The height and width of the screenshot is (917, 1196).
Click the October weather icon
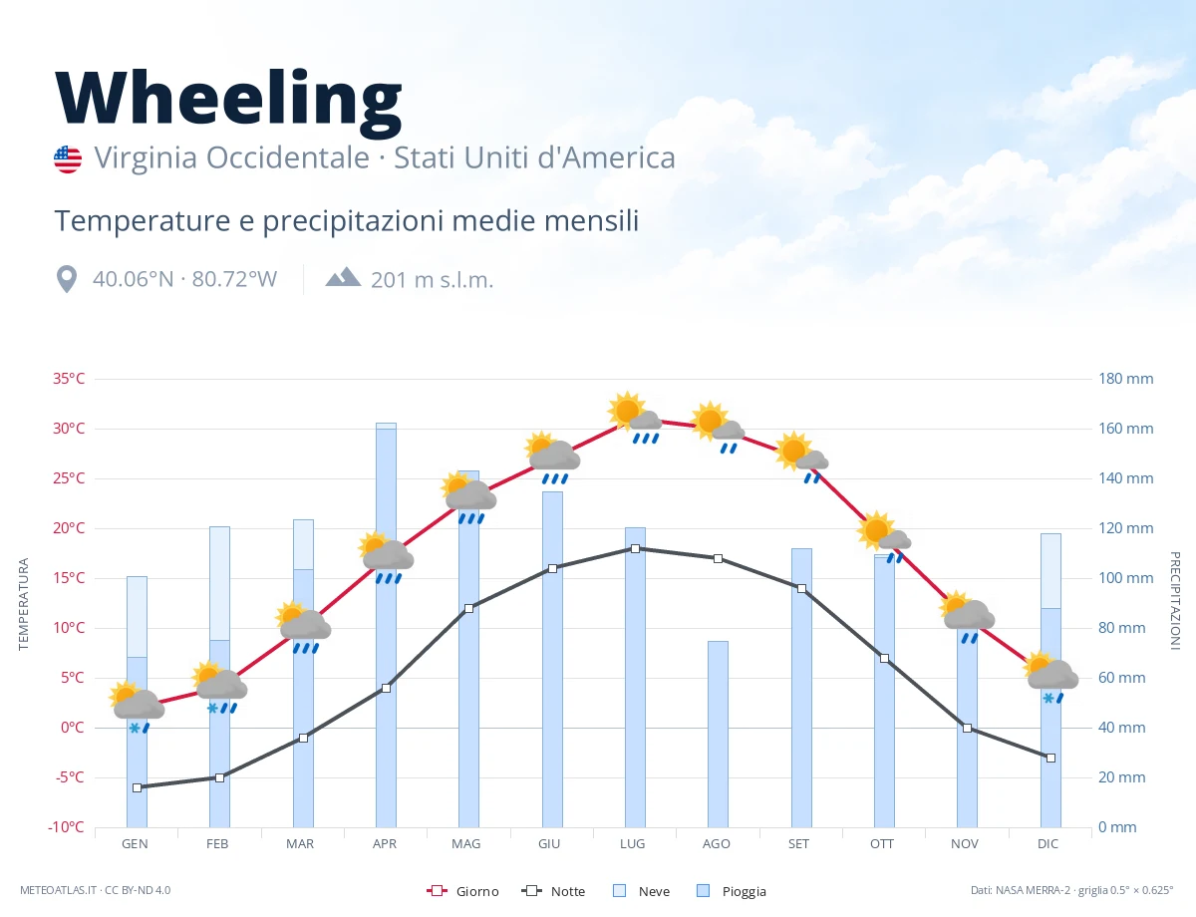click(884, 537)
